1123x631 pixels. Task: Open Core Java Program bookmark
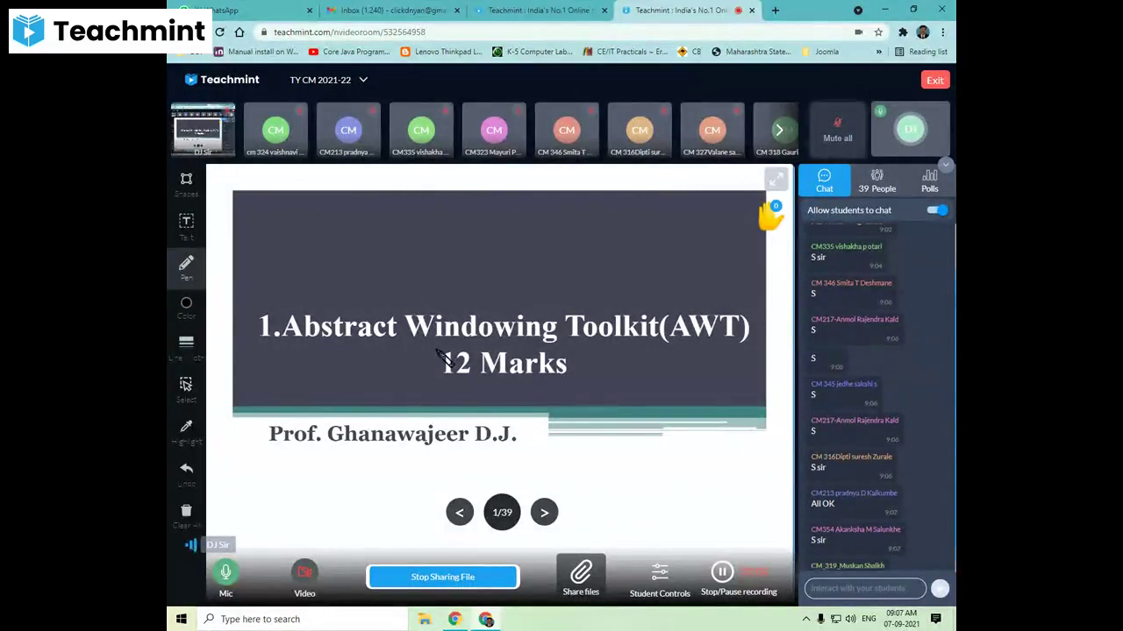point(349,52)
